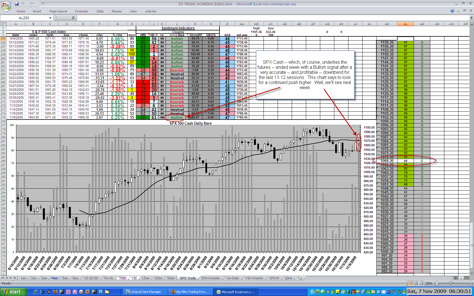Open the U icon in Quick Launch
474x296 pixels.
click(x=75, y=292)
